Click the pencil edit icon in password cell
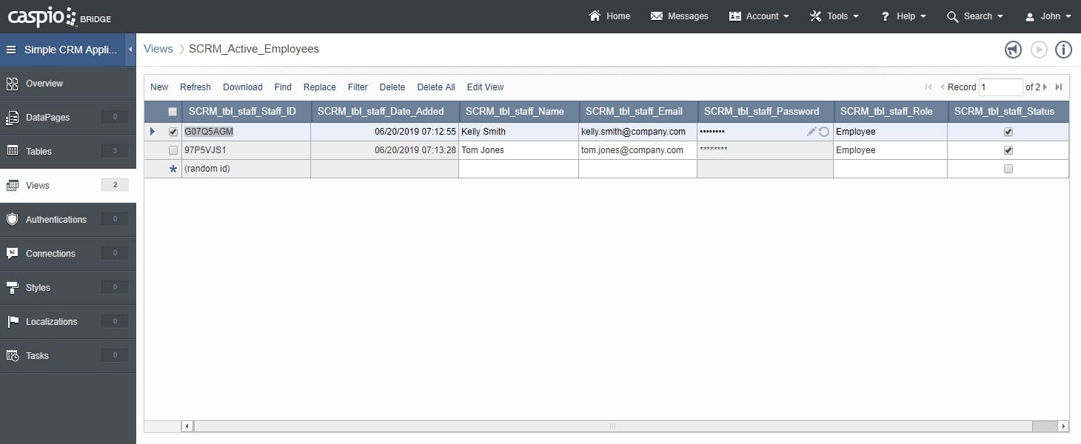The height and width of the screenshot is (444, 1081). pos(811,132)
